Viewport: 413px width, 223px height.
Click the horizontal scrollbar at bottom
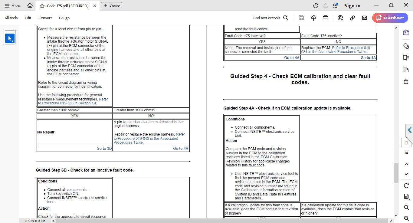click(x=222, y=221)
